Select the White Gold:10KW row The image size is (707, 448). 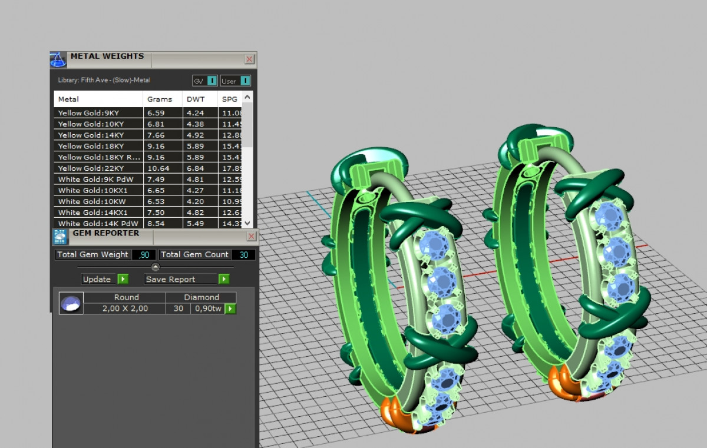pyautogui.click(x=98, y=201)
